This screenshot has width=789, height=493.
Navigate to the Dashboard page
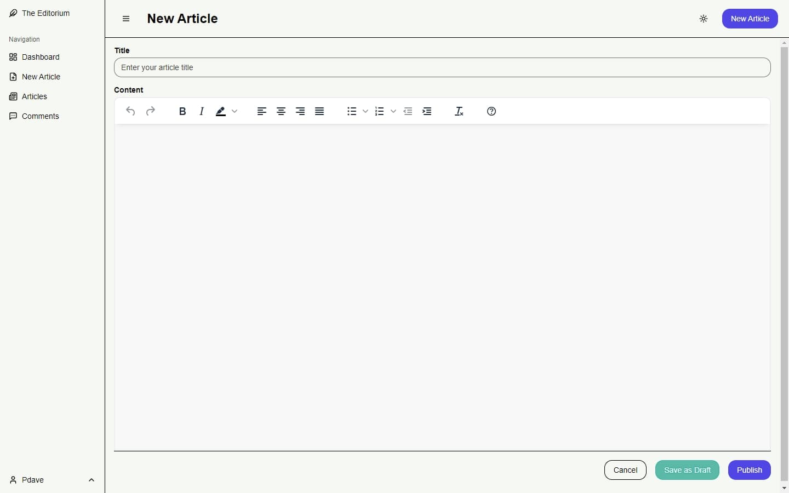point(39,57)
